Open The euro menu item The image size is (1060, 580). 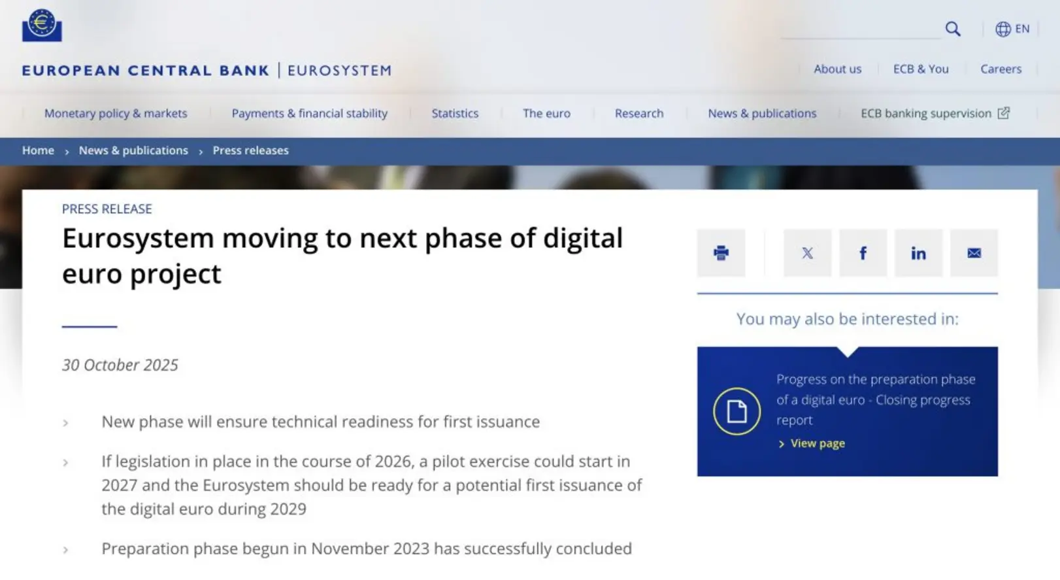546,113
